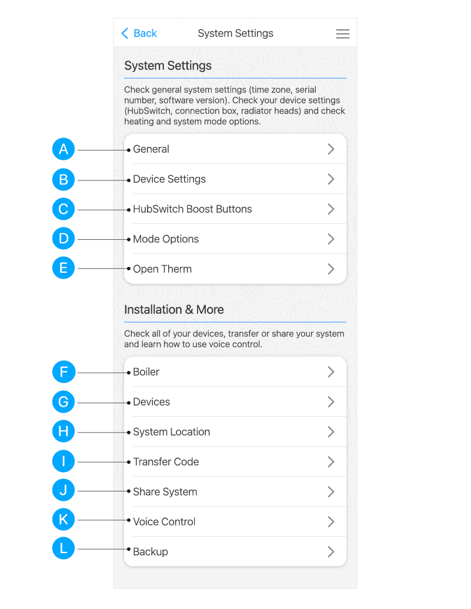Go to System Location
Image resolution: width=471 pixels, height=609 pixels.
(x=171, y=432)
